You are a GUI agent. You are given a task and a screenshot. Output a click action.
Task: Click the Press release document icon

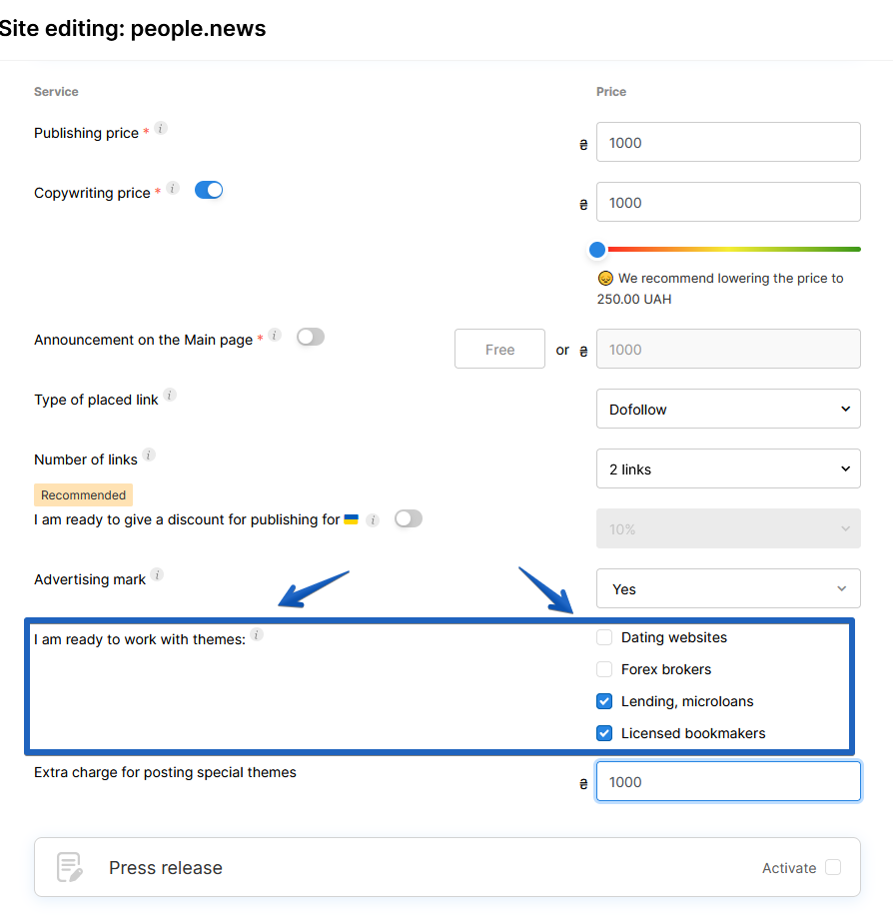pyautogui.click(x=69, y=867)
